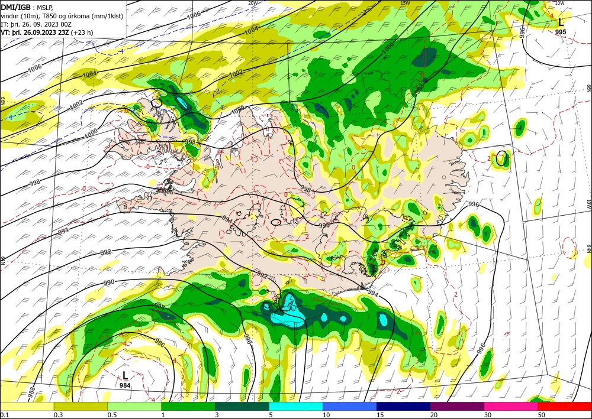Click the pink 30–50 legend swatch
592x419 pixels.
click(511, 406)
